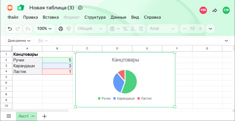Select column G header

pyautogui.click(x=207, y=48)
